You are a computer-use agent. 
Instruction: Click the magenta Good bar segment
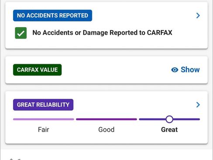[106, 119]
